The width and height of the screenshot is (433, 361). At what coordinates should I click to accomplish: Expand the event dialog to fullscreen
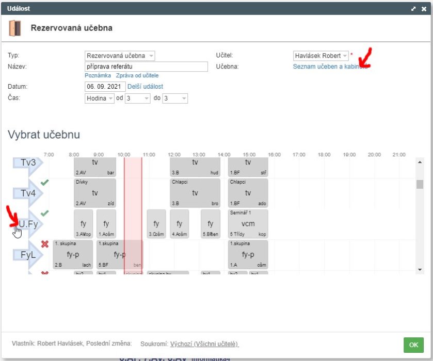pyautogui.click(x=413, y=9)
